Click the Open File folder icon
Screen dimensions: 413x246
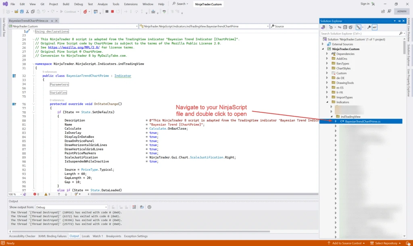point(16,12)
